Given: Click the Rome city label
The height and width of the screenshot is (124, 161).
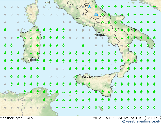Looking at the screenshot, I should click(x=76, y=18).
